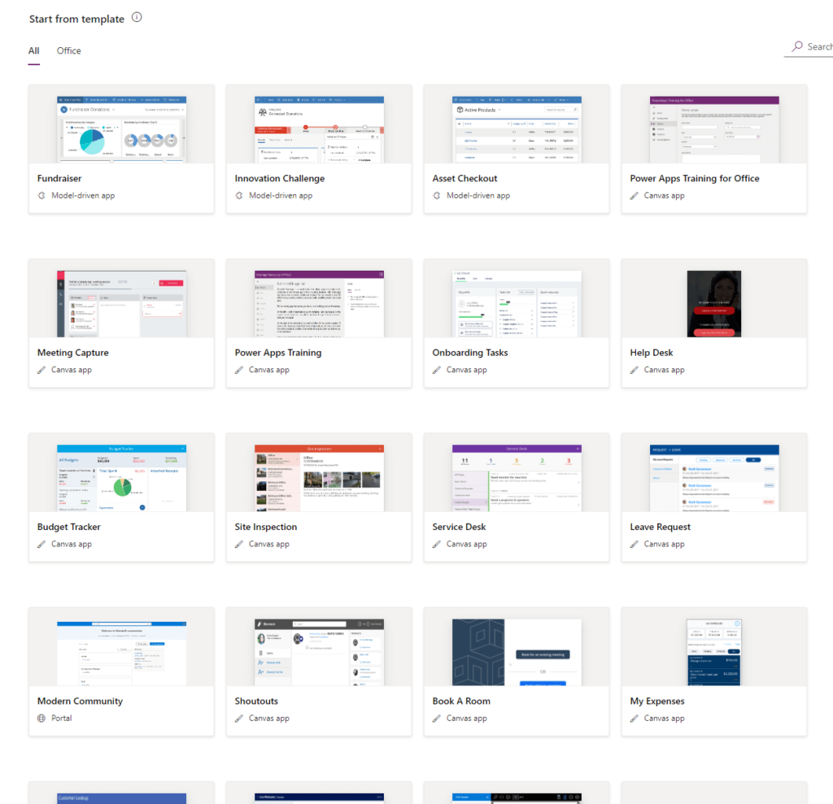Image resolution: width=833 pixels, height=804 pixels.
Task: Open the Service Desk thumbnail
Action: 517,478
